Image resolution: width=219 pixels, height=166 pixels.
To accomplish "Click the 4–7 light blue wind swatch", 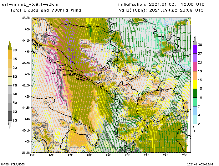I will 195,111.
